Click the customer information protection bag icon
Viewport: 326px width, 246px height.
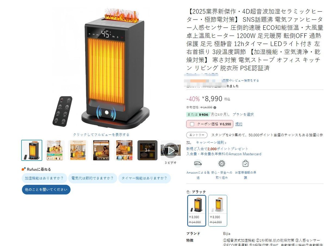(x=246, y=163)
